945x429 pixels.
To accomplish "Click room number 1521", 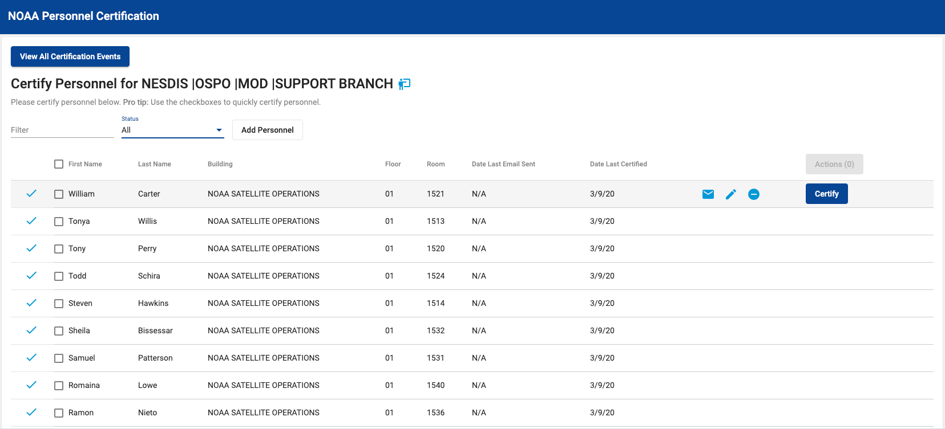I will click(435, 194).
